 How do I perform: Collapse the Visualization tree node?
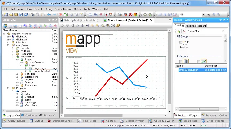coord(13,57)
